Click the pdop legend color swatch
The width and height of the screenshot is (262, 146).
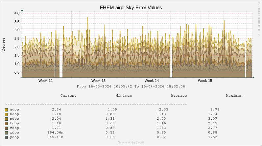pyautogui.click(x=6, y=119)
